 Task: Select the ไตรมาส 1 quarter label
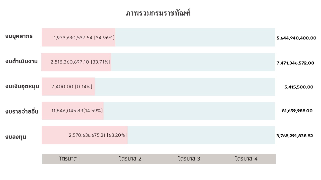coord(70,158)
